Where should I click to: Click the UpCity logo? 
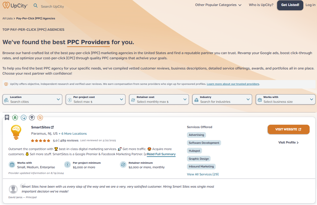[x=15, y=5]
